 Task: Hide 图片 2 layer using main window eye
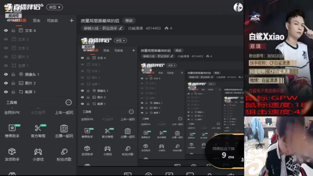pyautogui.click(x=6, y=83)
